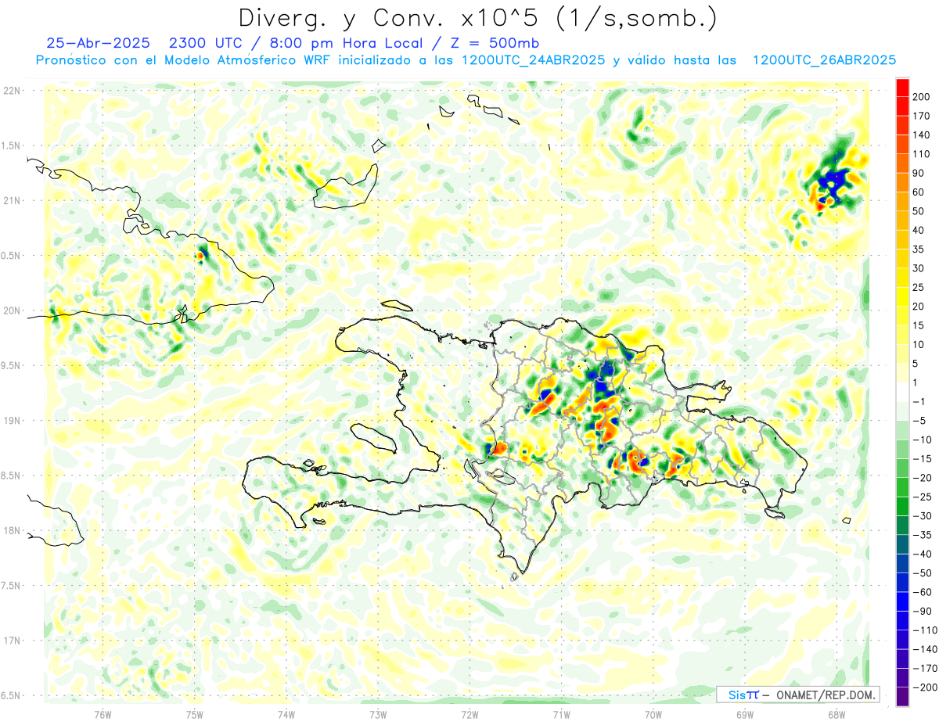Click the '-15' color scale label
Image resolution: width=939 pixels, height=725 pixels.
[923, 458]
